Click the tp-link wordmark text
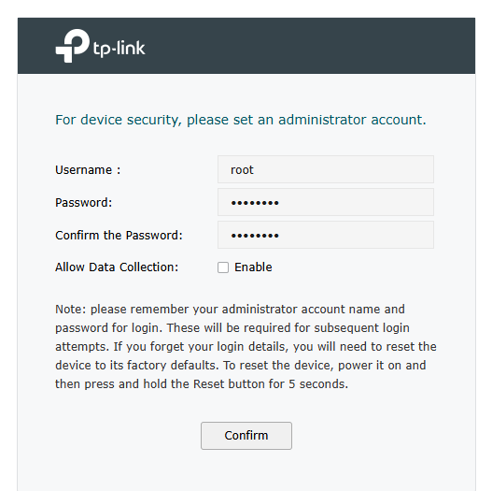The image size is (492, 491). [x=119, y=49]
